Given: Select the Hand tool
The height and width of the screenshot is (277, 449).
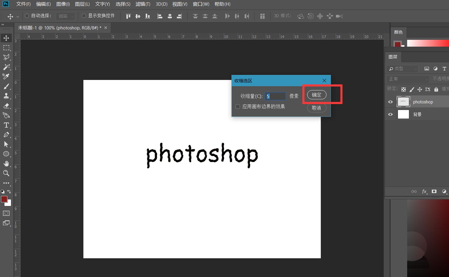Looking at the screenshot, I should pyautogui.click(x=6, y=164).
